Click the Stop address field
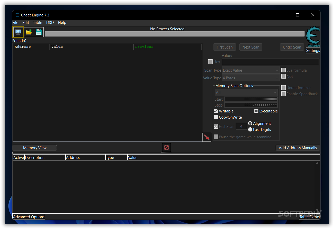334x229 pixels. click(x=251, y=105)
